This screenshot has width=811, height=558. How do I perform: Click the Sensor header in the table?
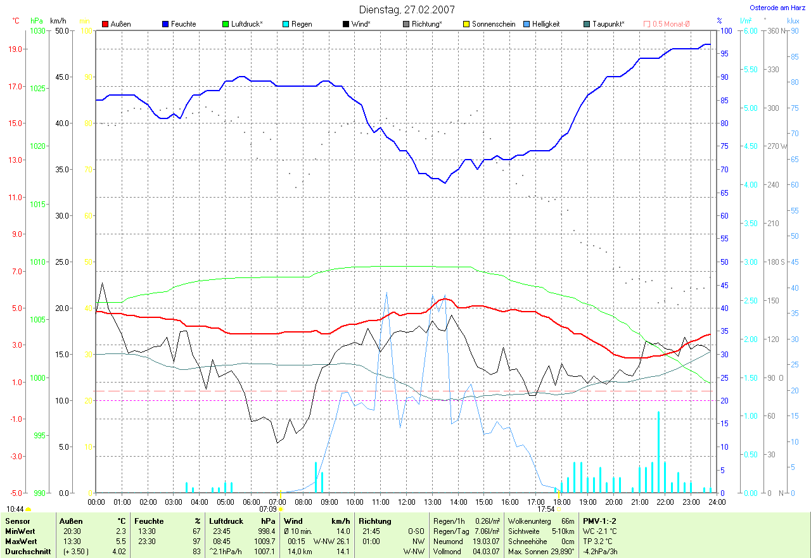(x=17, y=521)
